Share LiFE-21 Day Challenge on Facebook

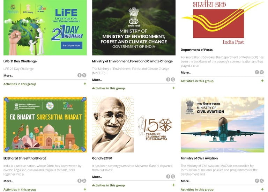79,75
